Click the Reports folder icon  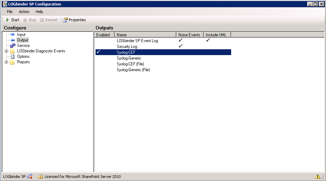(12, 62)
